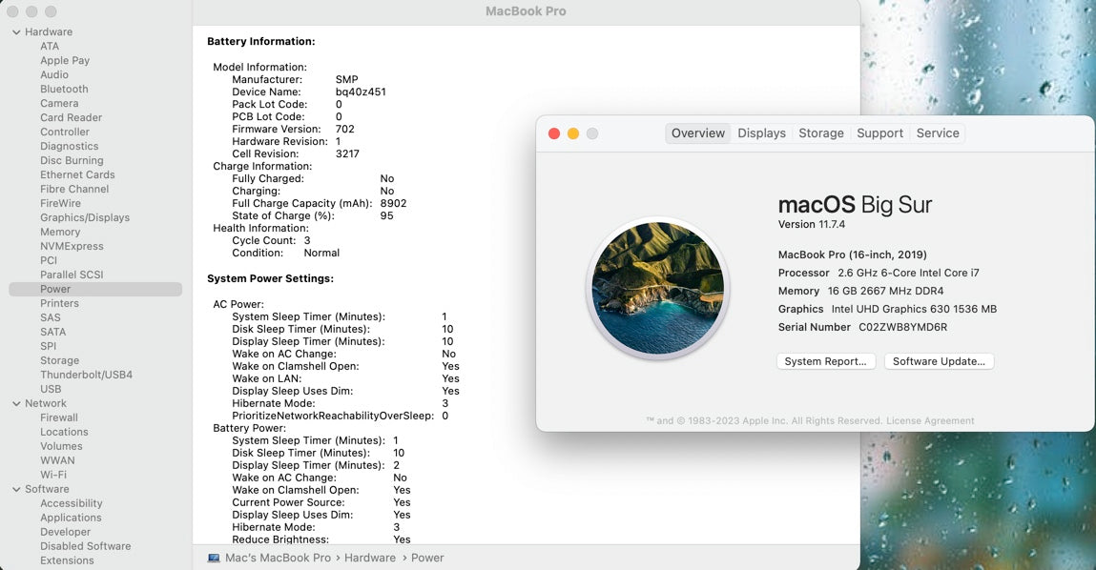Collapse the Software section chevron

16,490
